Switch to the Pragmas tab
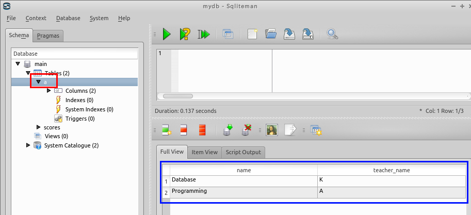The height and width of the screenshot is (215, 471). (x=48, y=36)
